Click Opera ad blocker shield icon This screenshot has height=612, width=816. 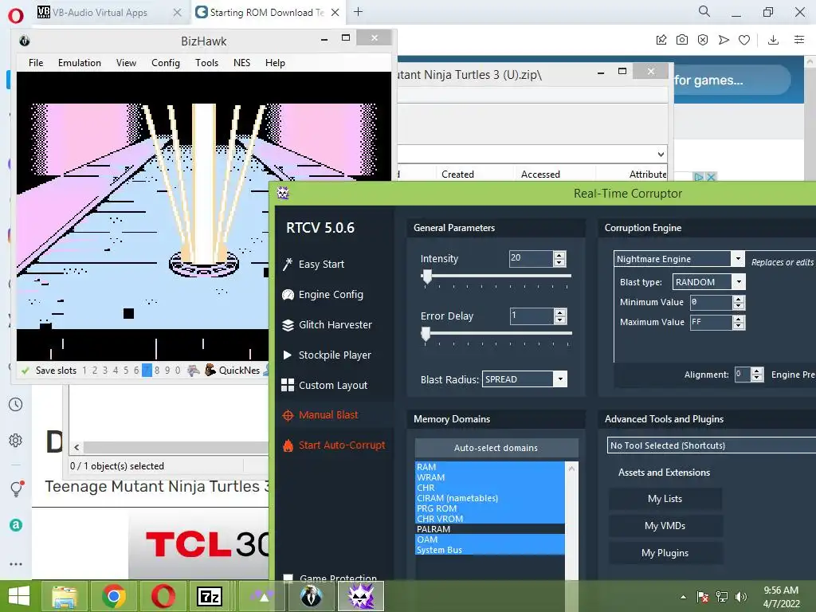[x=703, y=40]
